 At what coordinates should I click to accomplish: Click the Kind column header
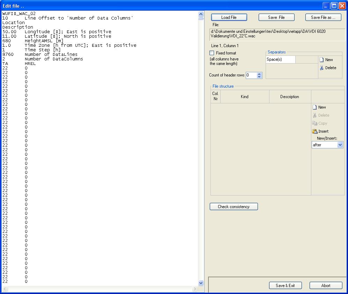pyautogui.click(x=245, y=97)
